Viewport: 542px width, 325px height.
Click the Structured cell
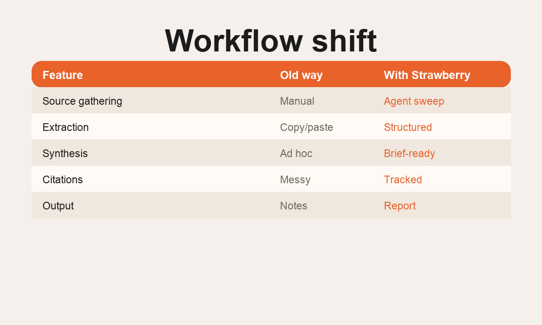coord(408,127)
